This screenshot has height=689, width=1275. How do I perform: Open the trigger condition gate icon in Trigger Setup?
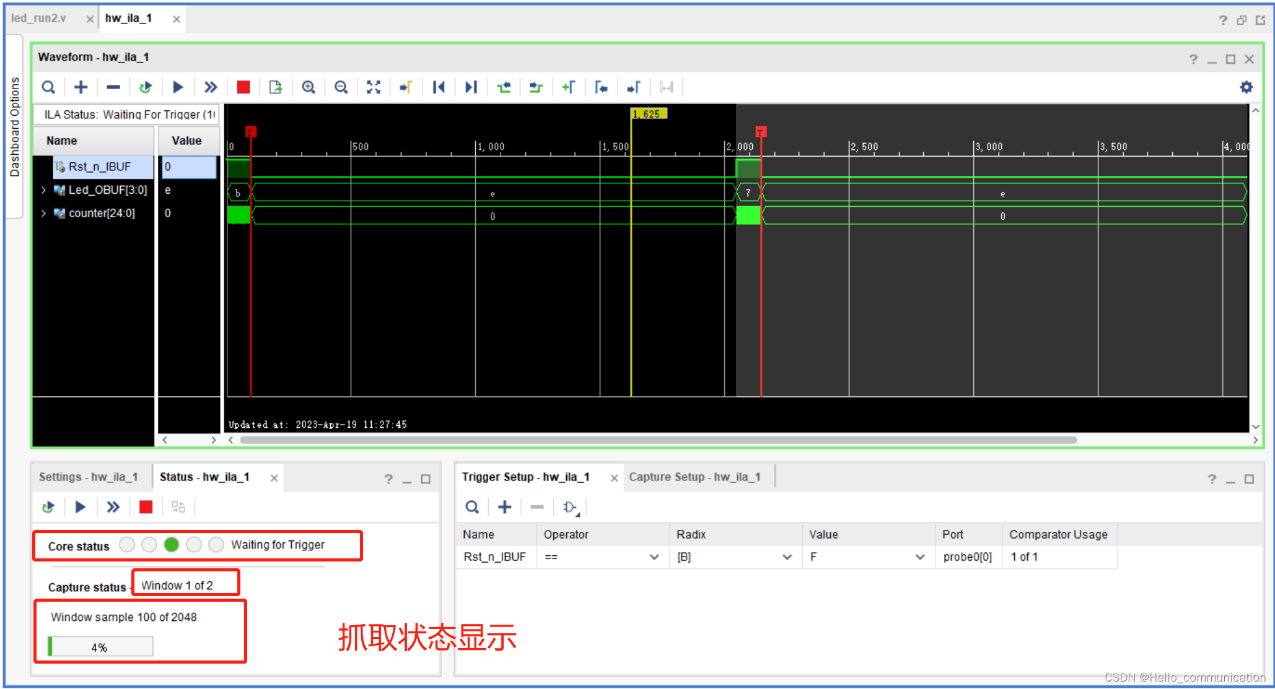(569, 506)
